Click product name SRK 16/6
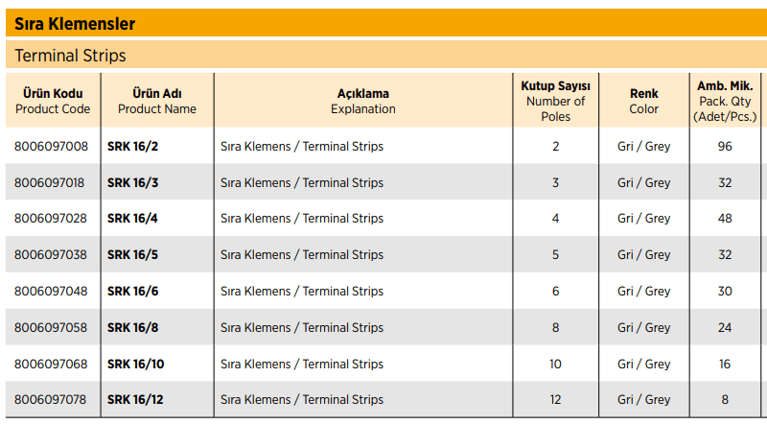This screenshot has height=424, width=767. pos(132,292)
